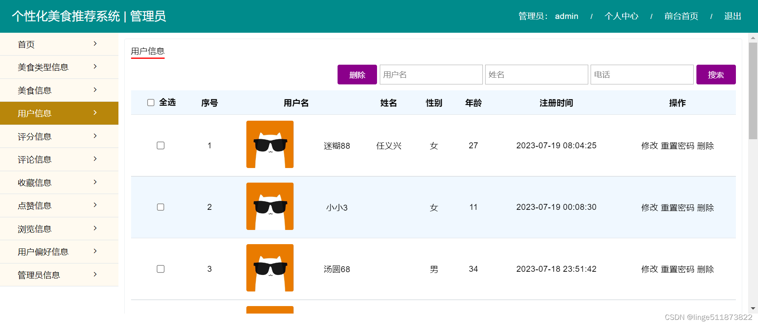Click 重置密码 for user 汤圆68
Image resolution: width=758 pixels, height=325 pixels.
pyautogui.click(x=678, y=269)
